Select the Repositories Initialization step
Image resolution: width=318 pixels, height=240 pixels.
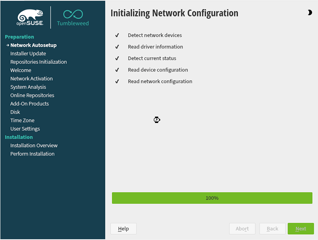click(x=39, y=62)
